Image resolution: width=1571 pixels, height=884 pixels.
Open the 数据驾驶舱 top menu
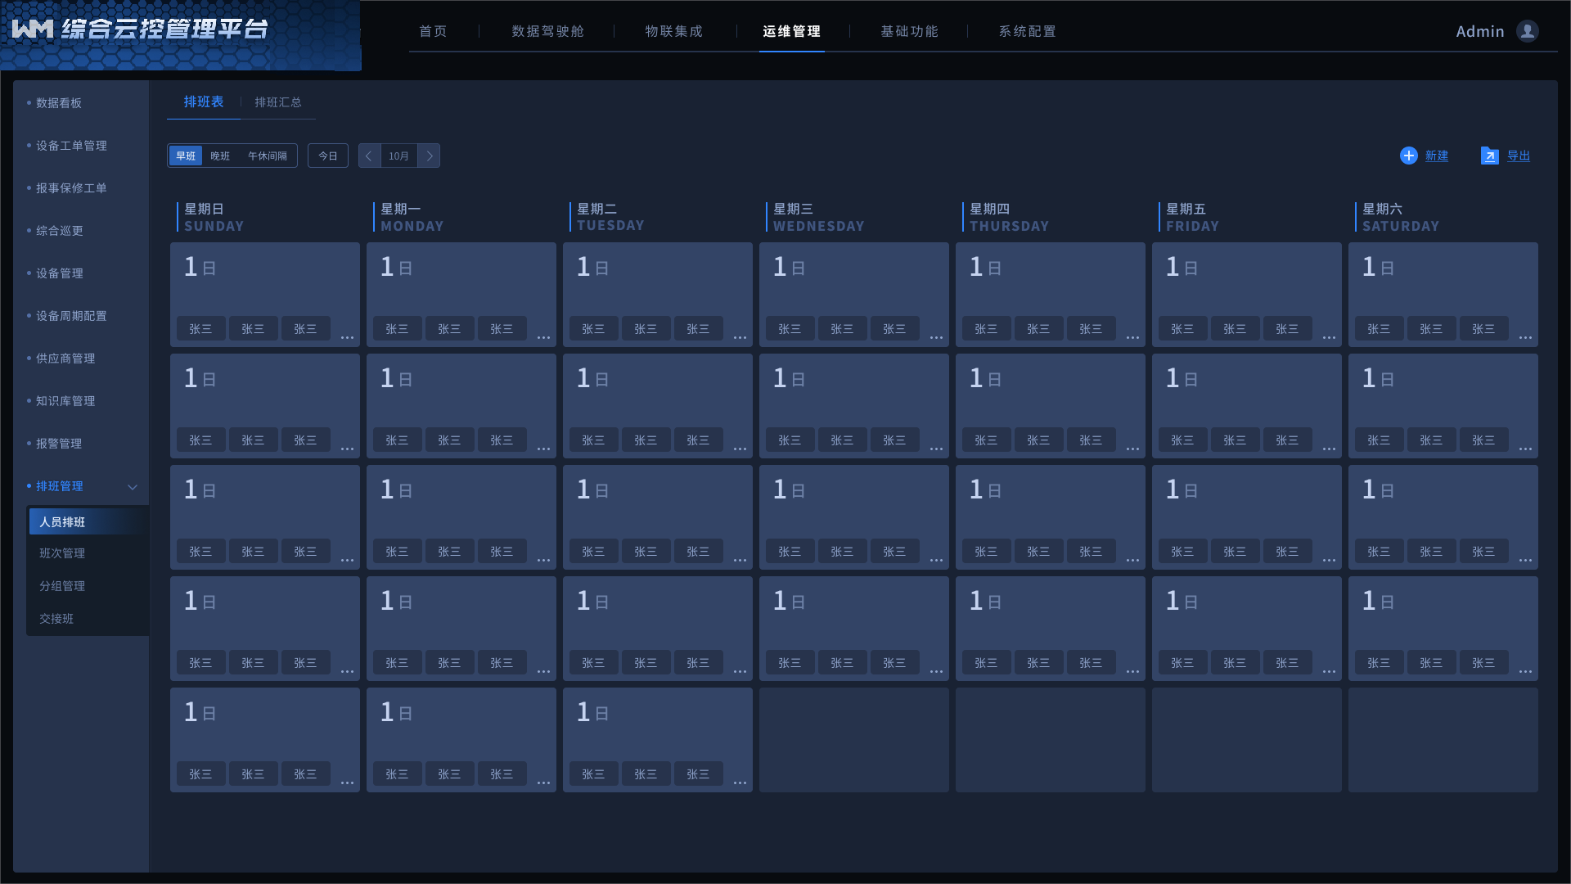point(547,31)
